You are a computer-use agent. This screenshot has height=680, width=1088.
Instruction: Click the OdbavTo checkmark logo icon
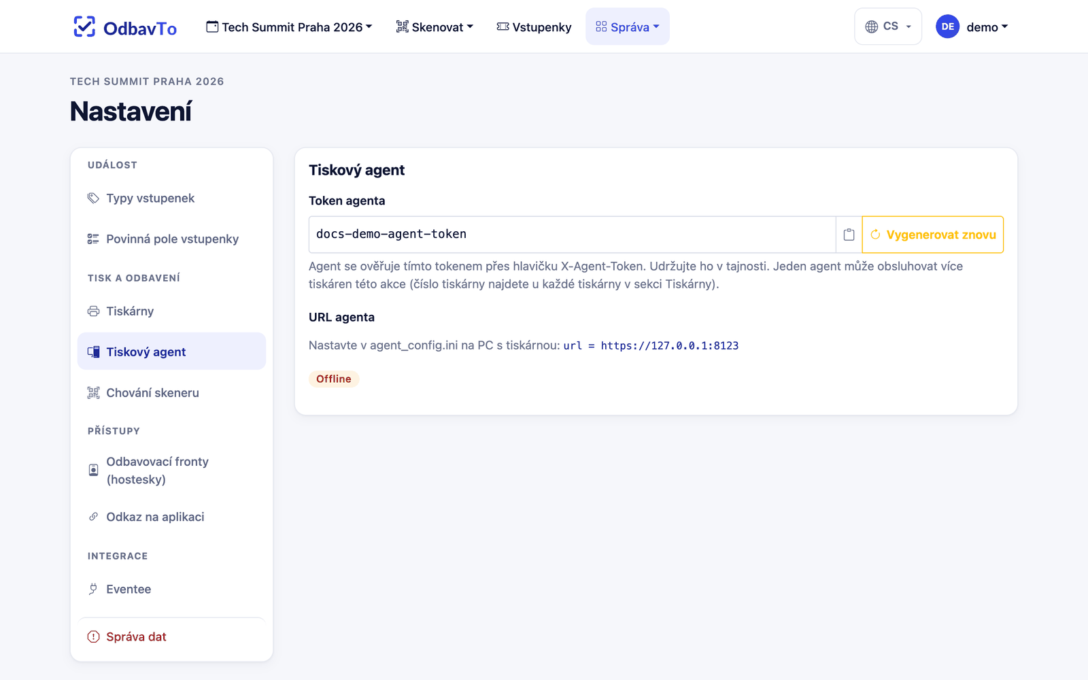84,27
